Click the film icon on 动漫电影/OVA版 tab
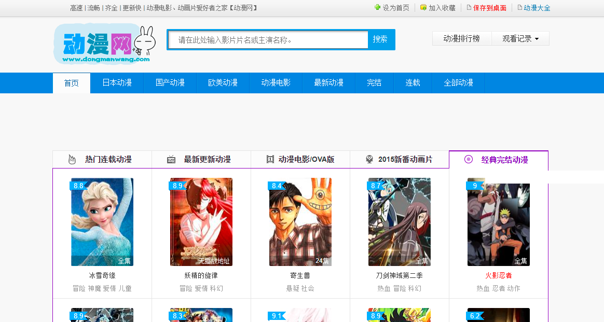 pyautogui.click(x=270, y=159)
